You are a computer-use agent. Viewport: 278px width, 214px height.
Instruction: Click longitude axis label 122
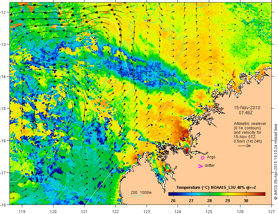tap(115, 211)
